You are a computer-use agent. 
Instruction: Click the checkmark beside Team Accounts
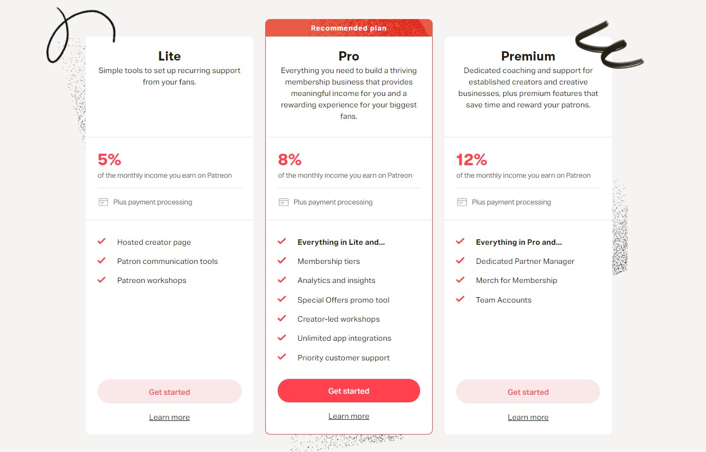(x=460, y=299)
